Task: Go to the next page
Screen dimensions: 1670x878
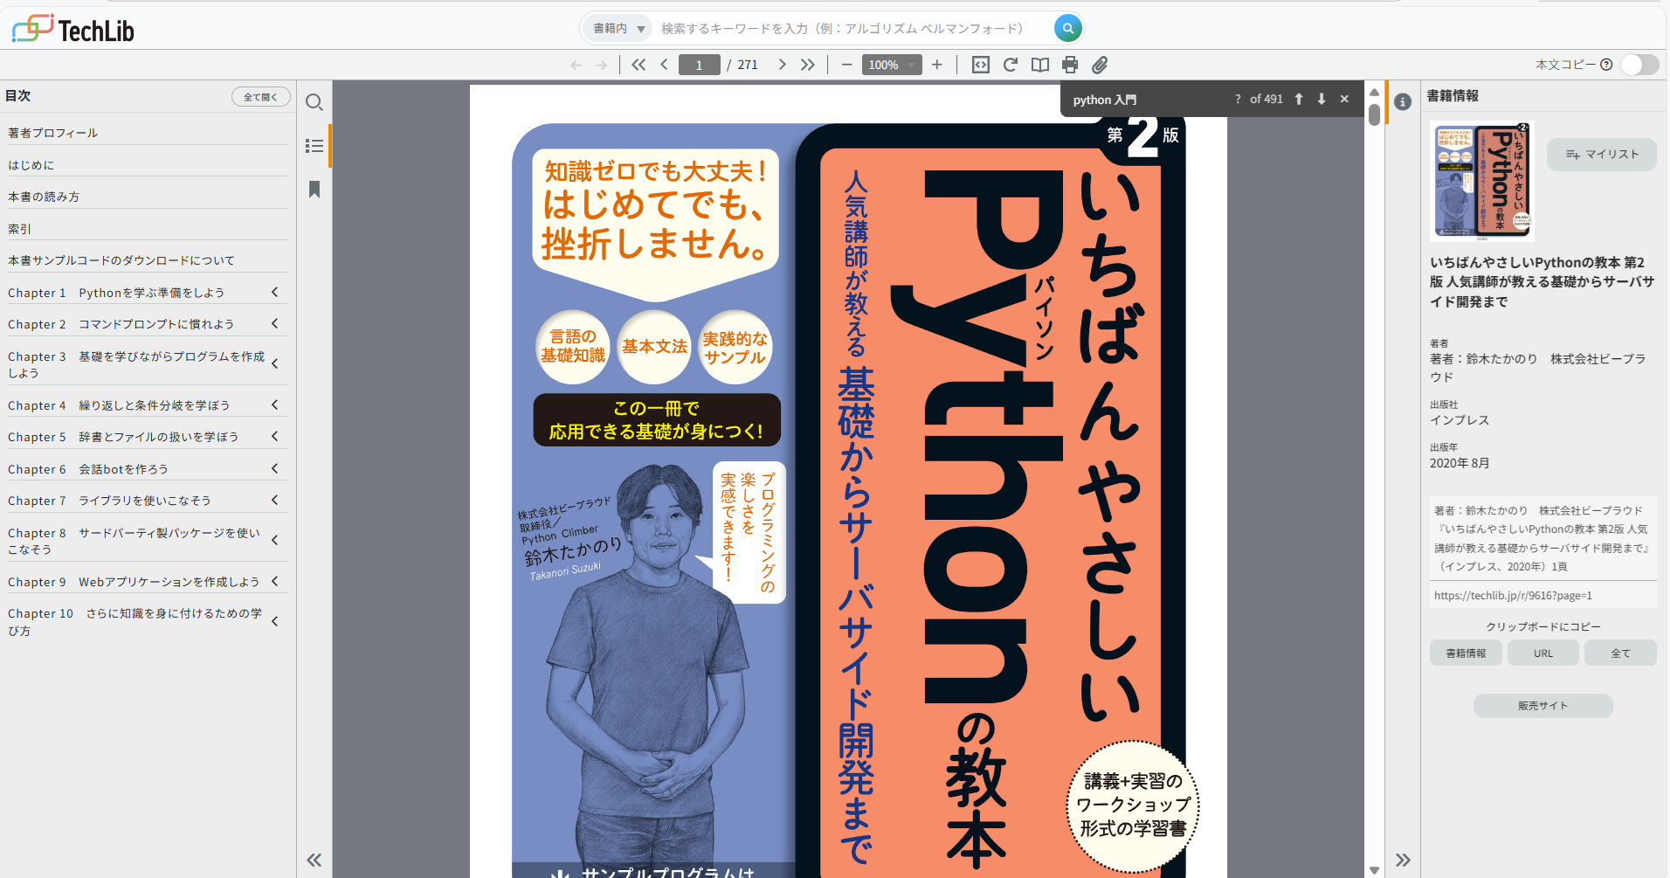Action: click(x=782, y=65)
